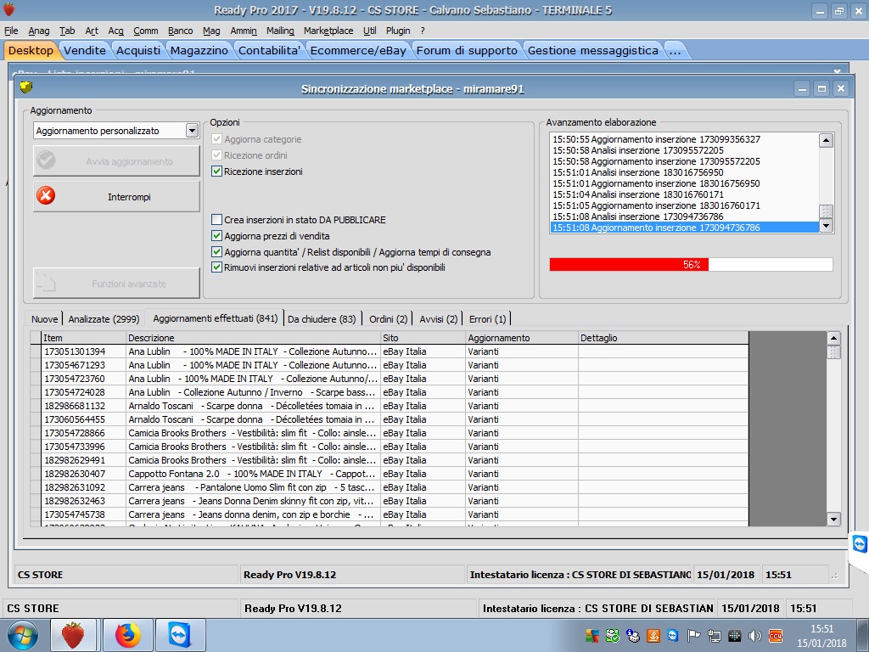Open the TeamViewer side panel icon

coord(859,543)
